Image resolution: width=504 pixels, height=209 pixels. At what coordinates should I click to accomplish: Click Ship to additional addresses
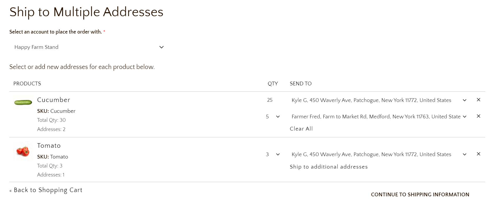tap(329, 167)
